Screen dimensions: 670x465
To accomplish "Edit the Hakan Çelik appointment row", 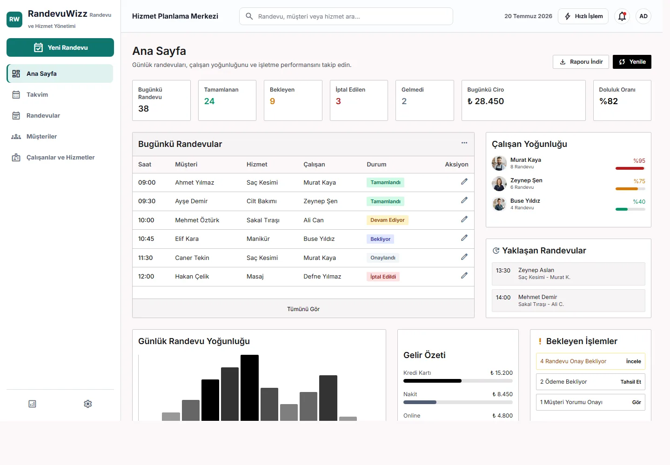I will coord(464,276).
